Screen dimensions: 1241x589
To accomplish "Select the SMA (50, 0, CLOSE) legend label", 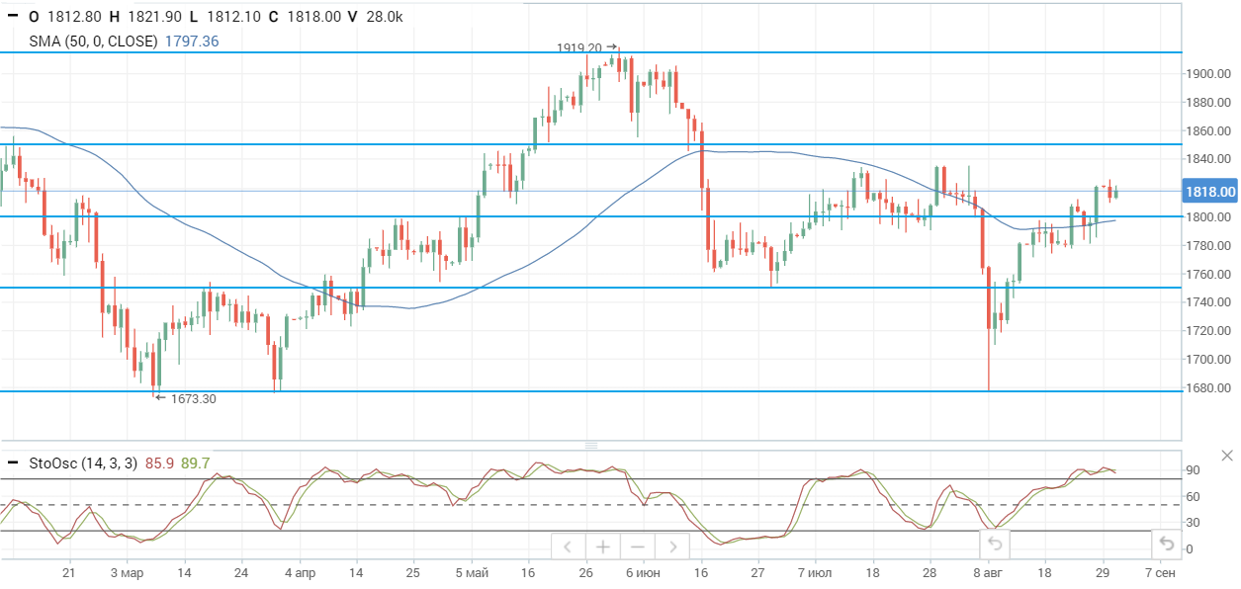I will pyautogui.click(x=94, y=42).
